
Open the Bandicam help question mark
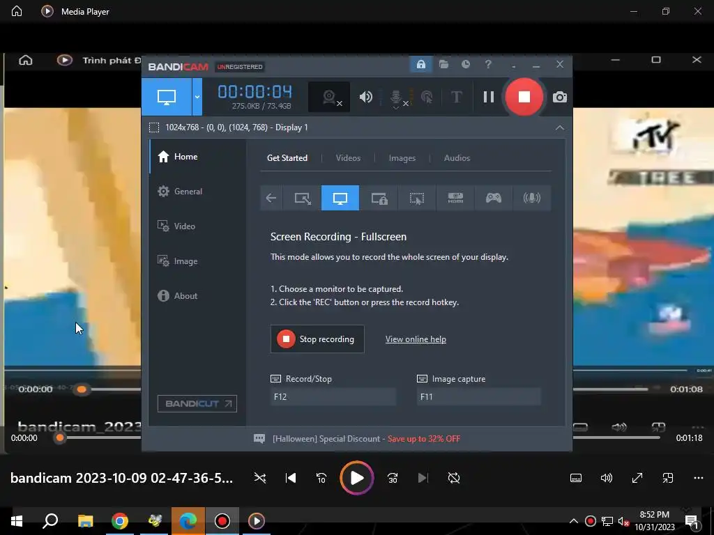tap(488, 65)
